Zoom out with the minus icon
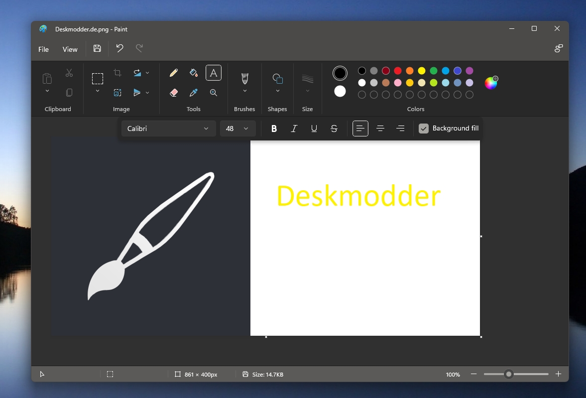Viewport: 586px width, 398px height. (x=473, y=374)
